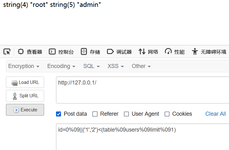
Task: Expand the Encryption dropdown menu
Action: [x=24, y=66]
